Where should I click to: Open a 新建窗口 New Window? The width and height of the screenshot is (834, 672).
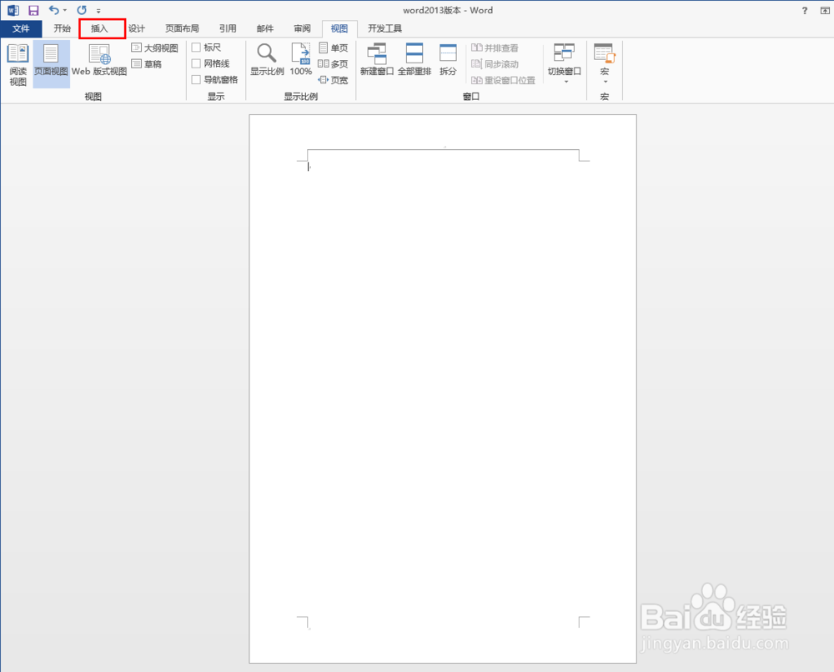(x=377, y=59)
